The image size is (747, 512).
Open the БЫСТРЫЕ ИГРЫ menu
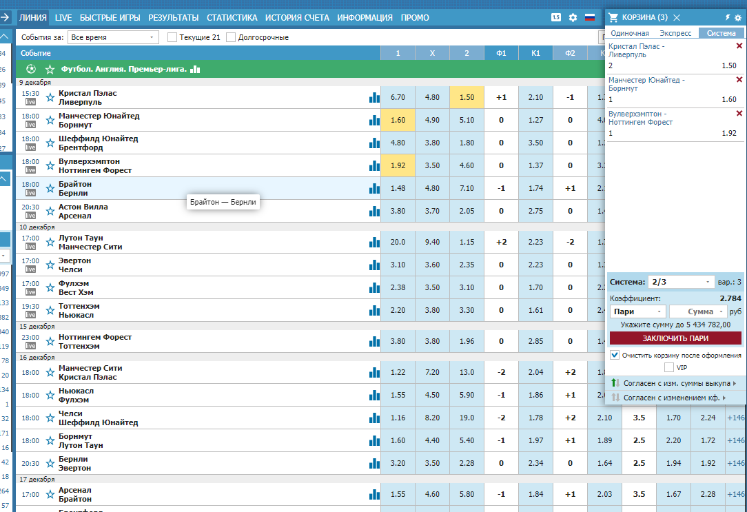click(110, 18)
